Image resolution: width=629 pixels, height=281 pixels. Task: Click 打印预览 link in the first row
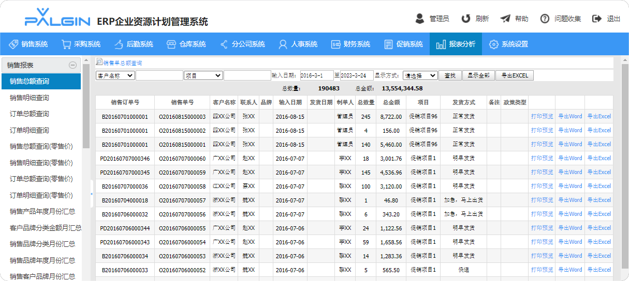(542, 116)
